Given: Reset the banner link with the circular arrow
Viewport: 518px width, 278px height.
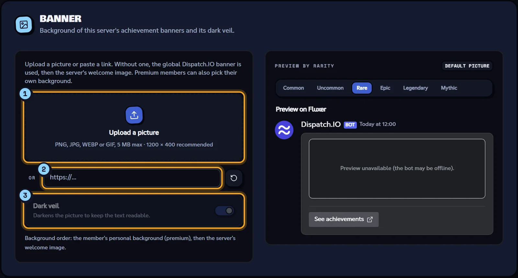Looking at the screenshot, I should click(234, 178).
